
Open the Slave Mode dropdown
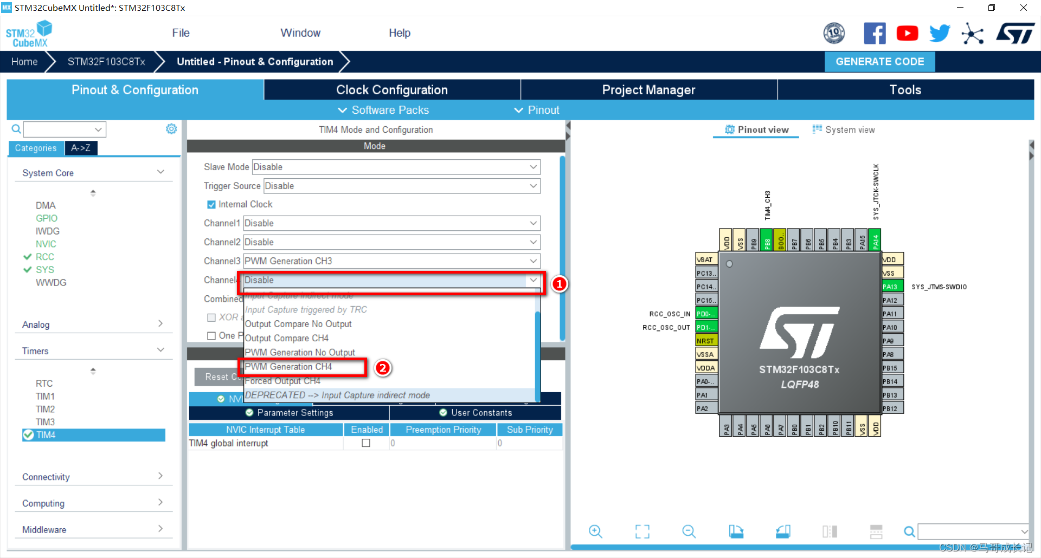[x=396, y=167]
